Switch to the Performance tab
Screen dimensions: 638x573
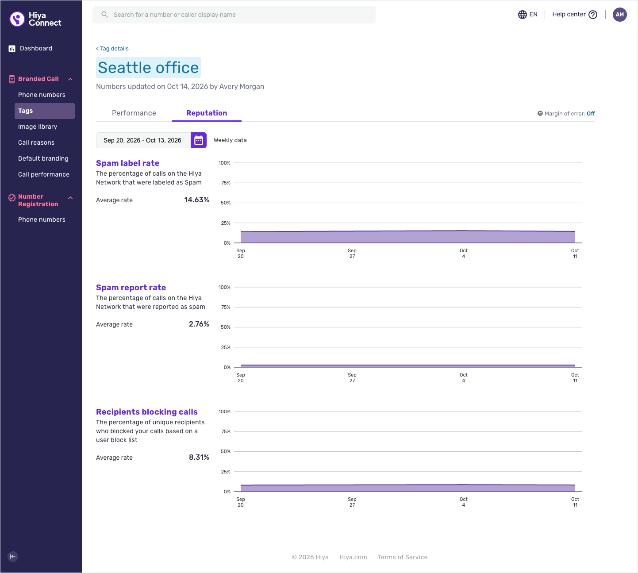134,113
